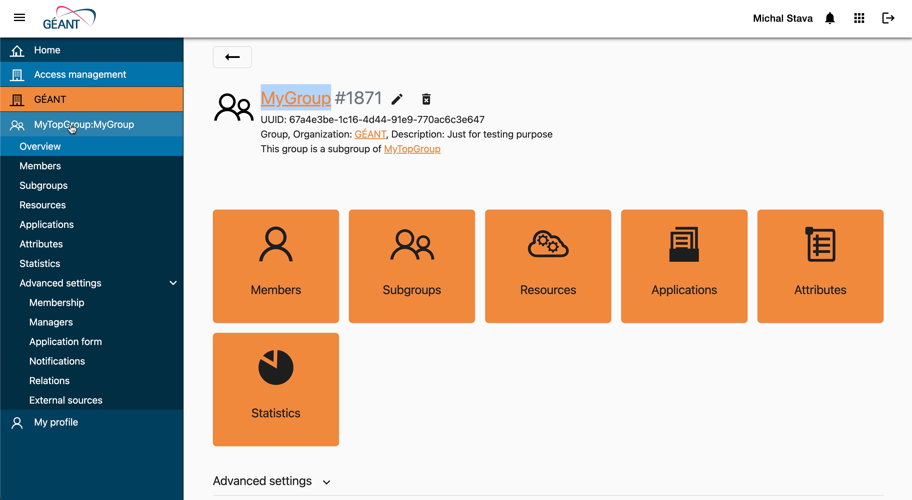Open the notifications bell
Screen dimensions: 912x500
click(x=829, y=18)
